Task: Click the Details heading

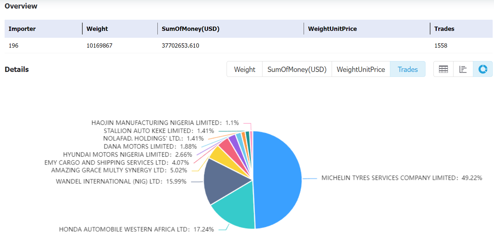Action: pyautogui.click(x=17, y=69)
